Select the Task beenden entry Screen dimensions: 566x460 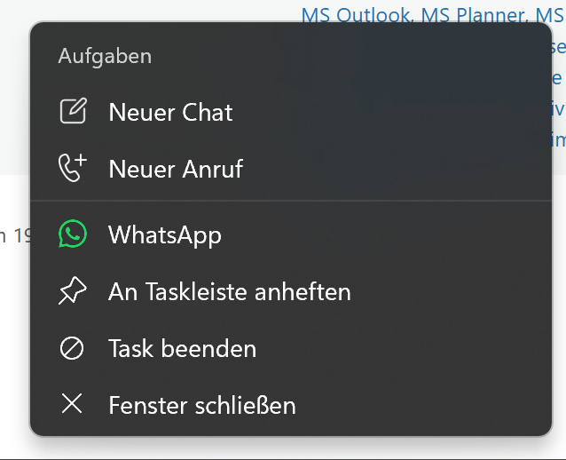(x=182, y=348)
